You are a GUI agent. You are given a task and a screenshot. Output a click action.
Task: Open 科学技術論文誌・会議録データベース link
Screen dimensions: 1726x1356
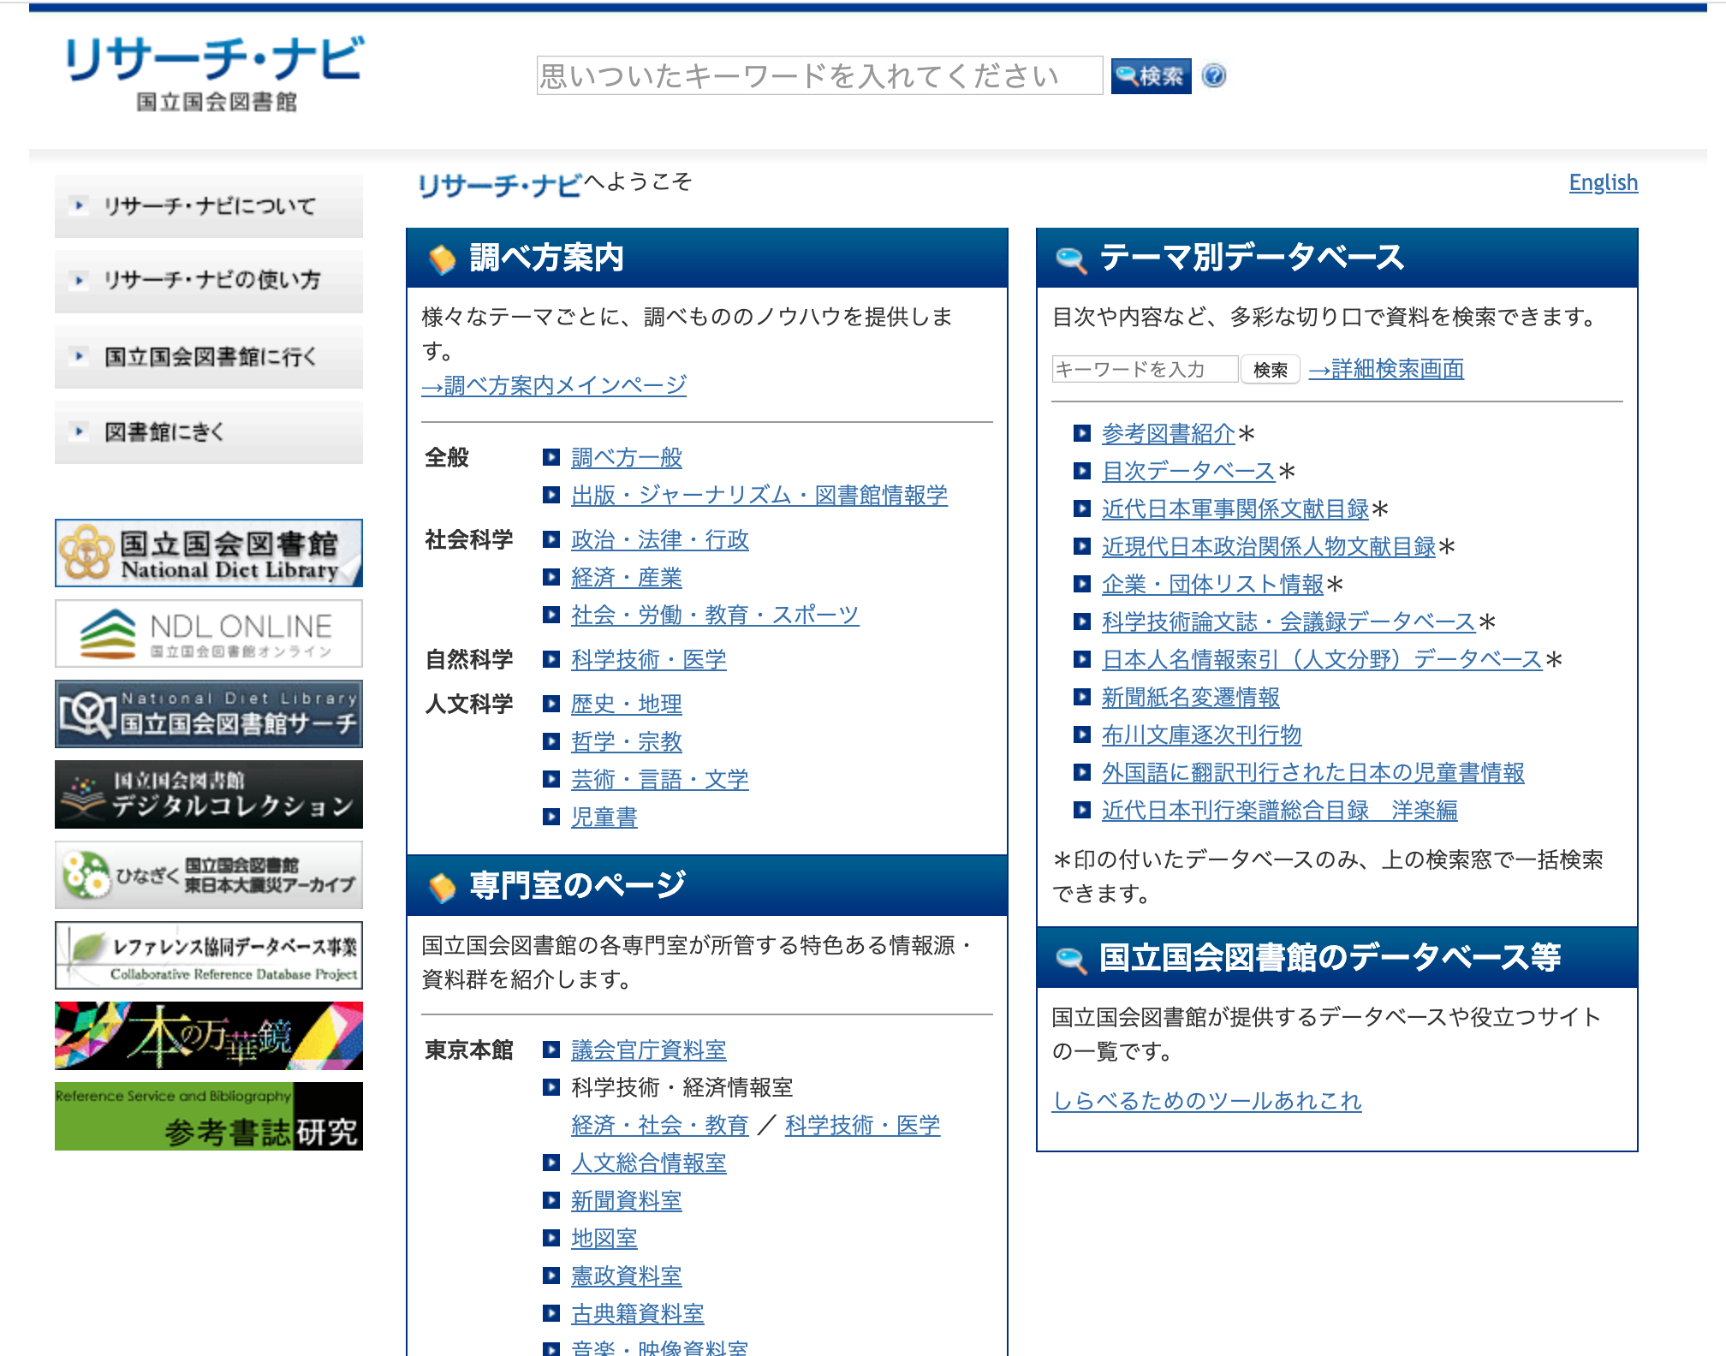click(x=1289, y=622)
